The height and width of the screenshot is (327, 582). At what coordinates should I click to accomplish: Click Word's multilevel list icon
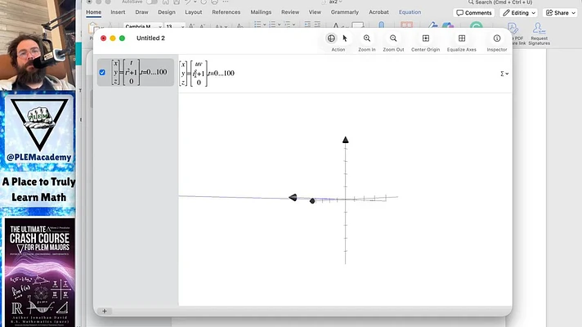287,25
